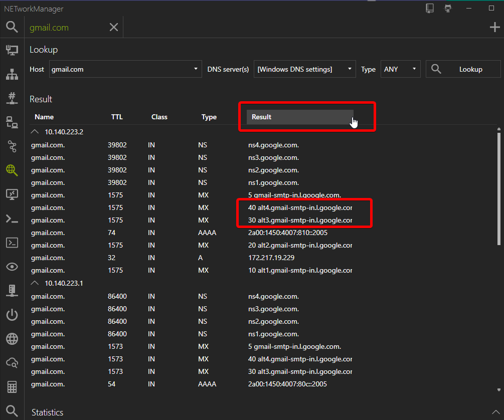
Task: Select the DNS Lookup tool
Action: [12, 170]
